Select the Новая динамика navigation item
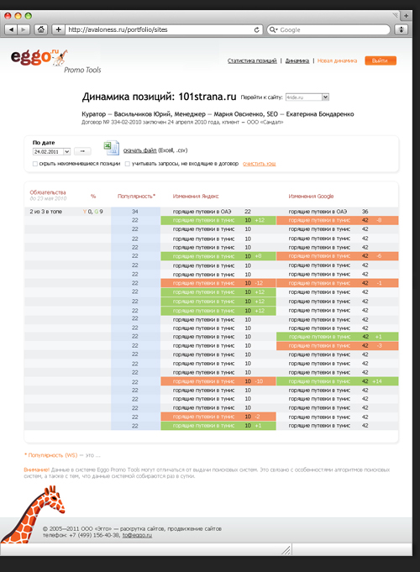This screenshot has width=420, height=572. coord(337,60)
